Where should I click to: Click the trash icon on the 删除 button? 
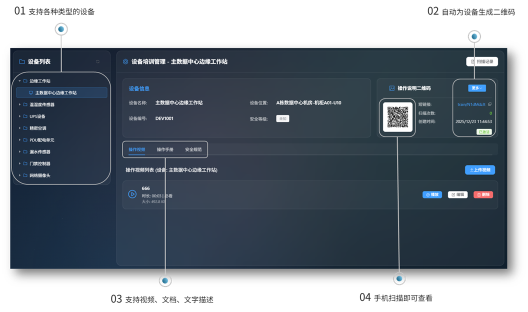pos(479,194)
